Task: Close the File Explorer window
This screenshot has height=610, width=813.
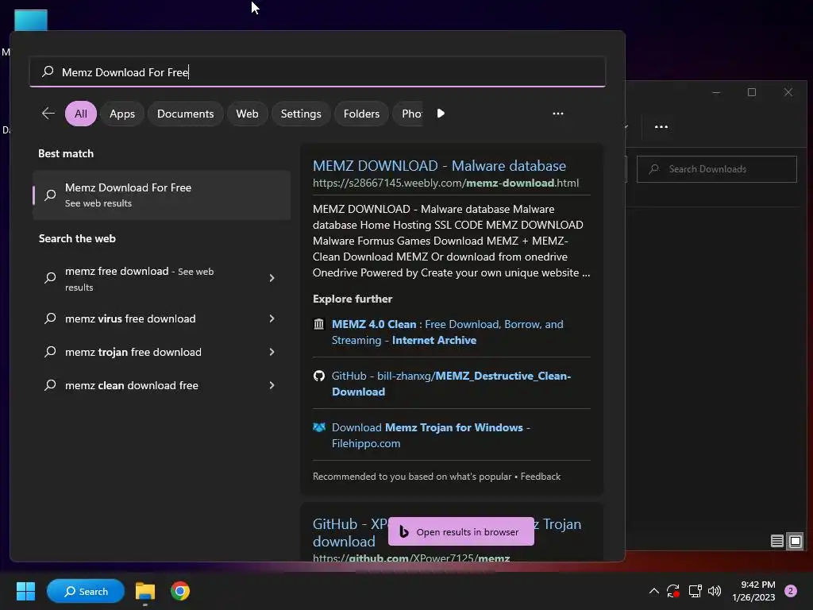Action: [x=788, y=92]
